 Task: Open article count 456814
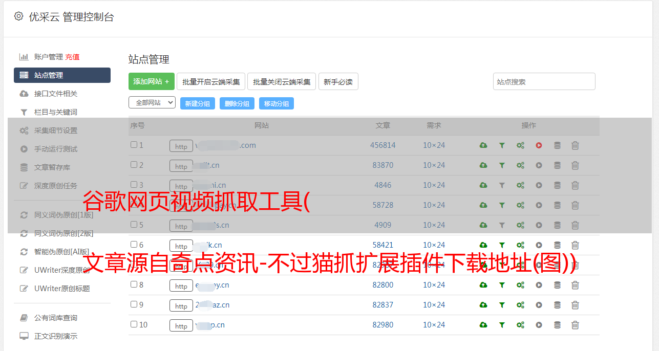(x=383, y=145)
